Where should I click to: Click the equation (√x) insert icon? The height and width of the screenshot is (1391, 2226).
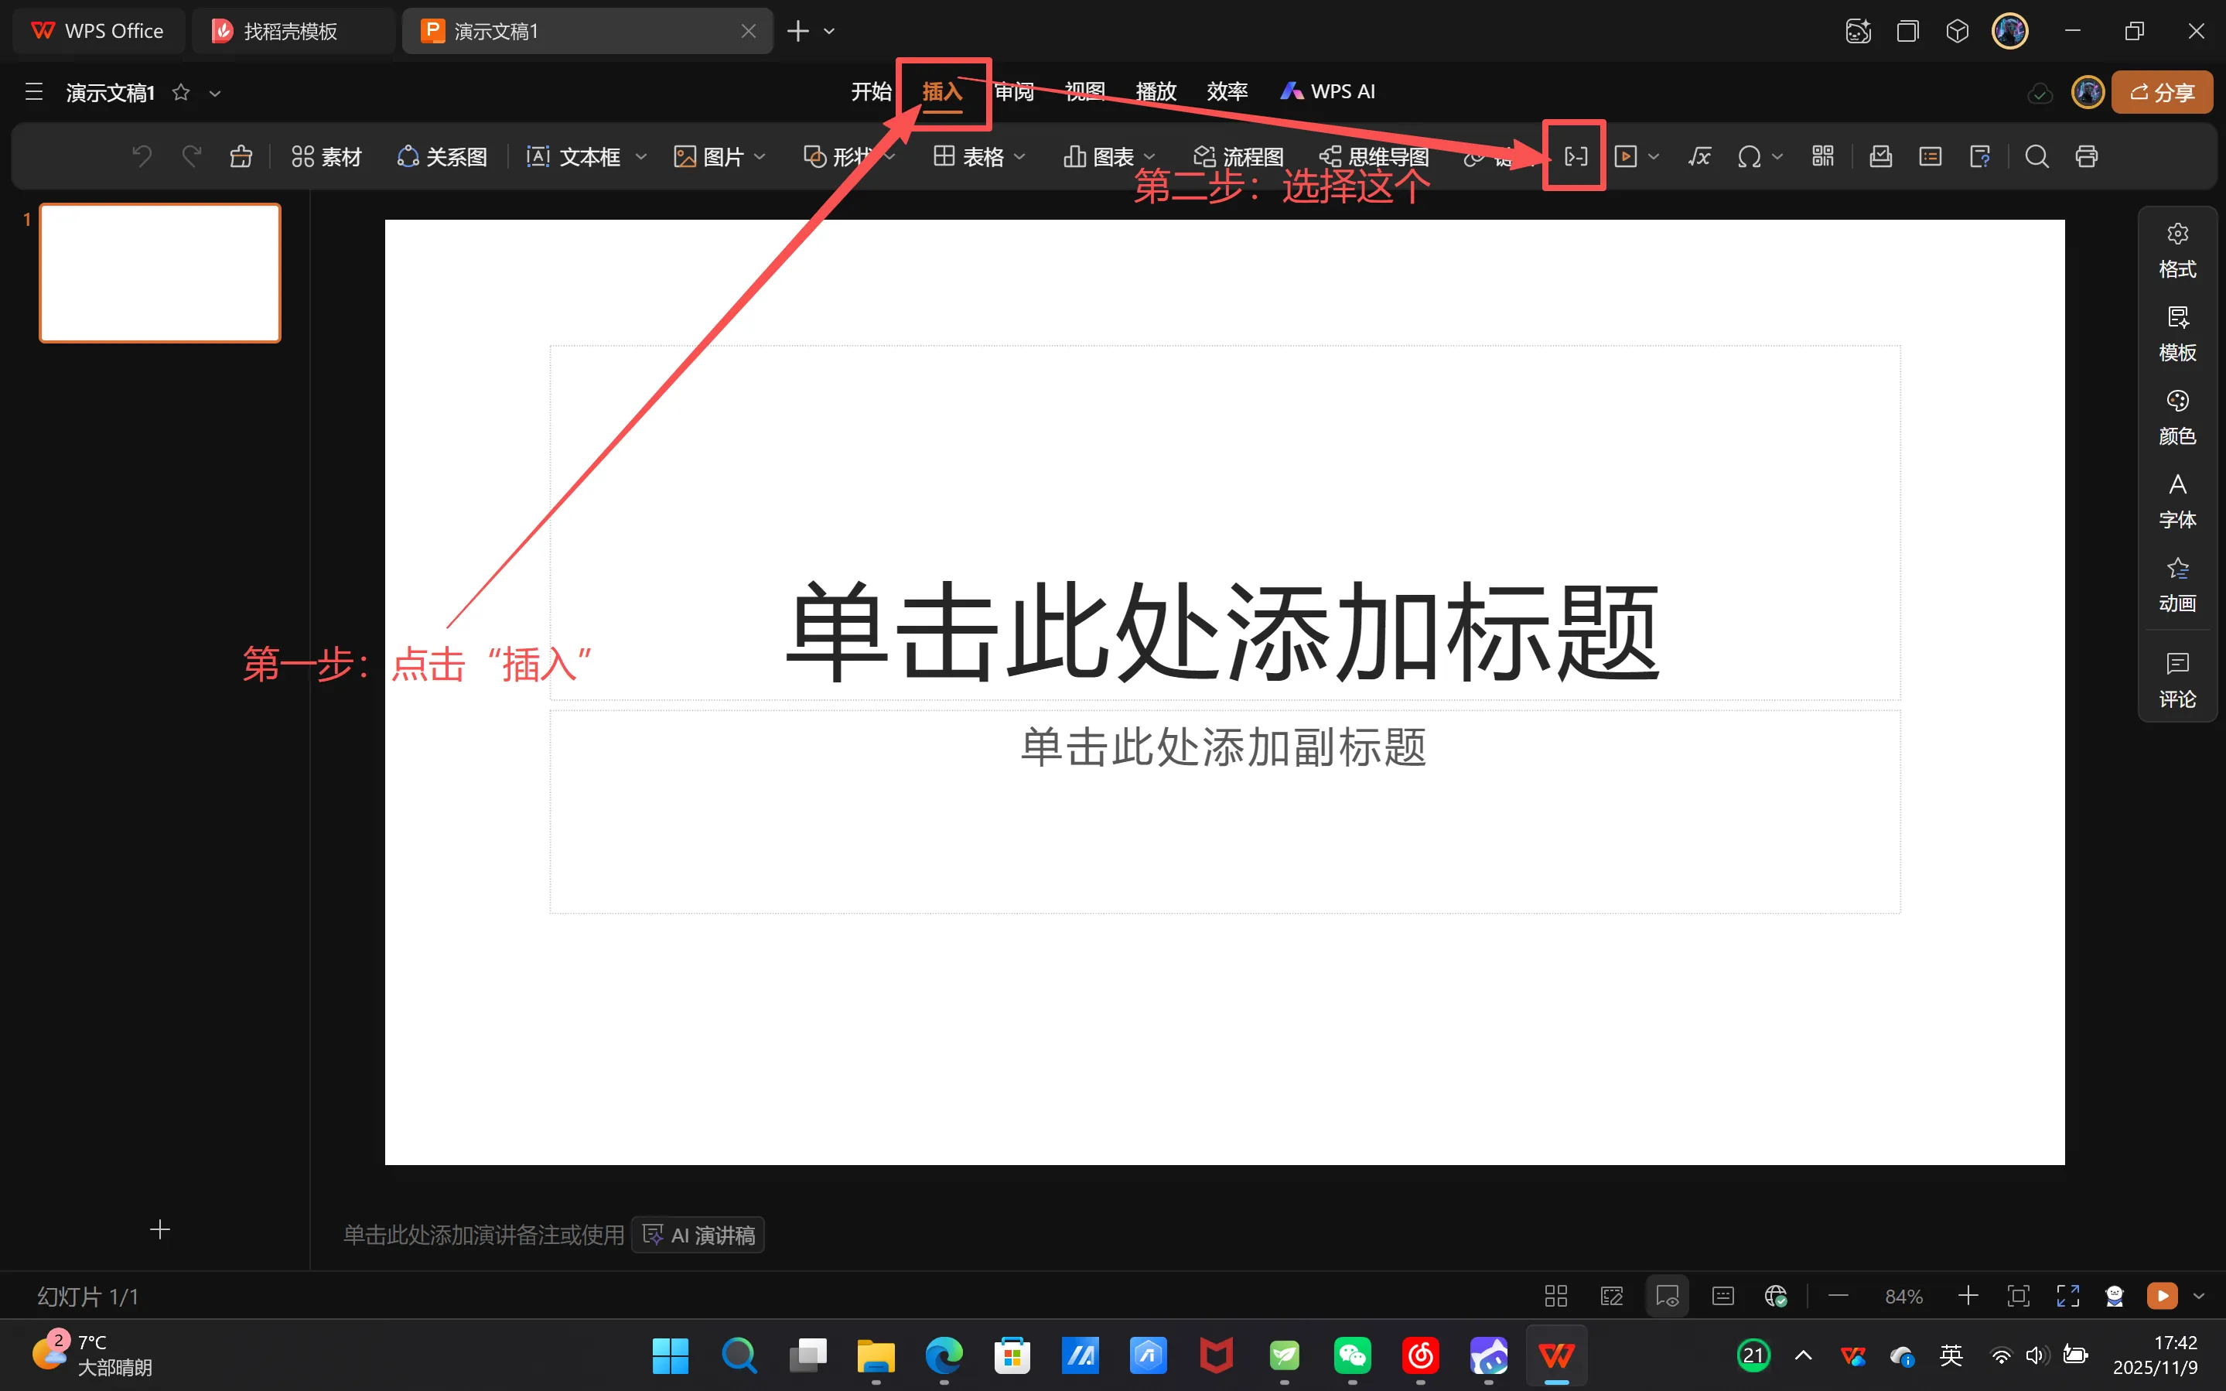1699,156
